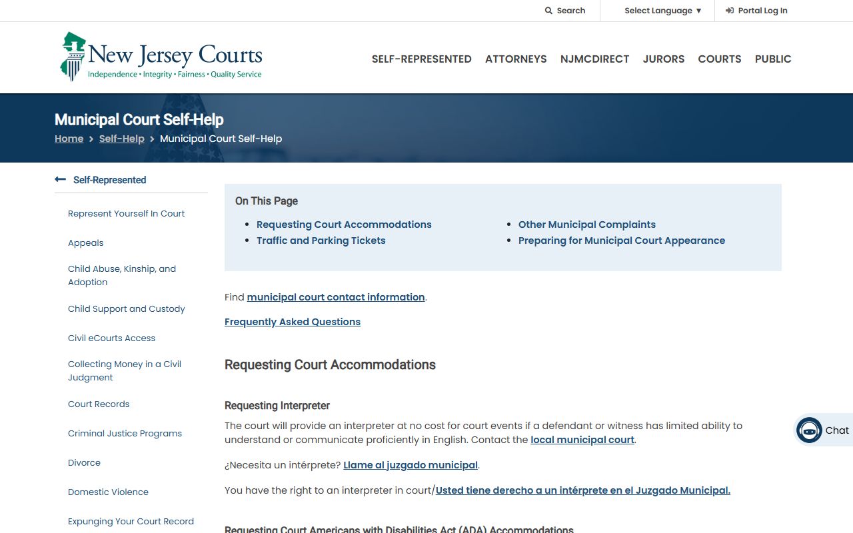Open Child Support and Custody sidebar item
This screenshot has height=533, width=853.
(127, 309)
